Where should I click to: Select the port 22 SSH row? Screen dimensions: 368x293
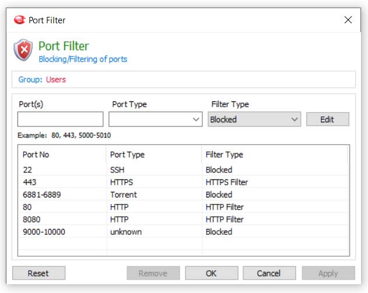(x=184, y=170)
